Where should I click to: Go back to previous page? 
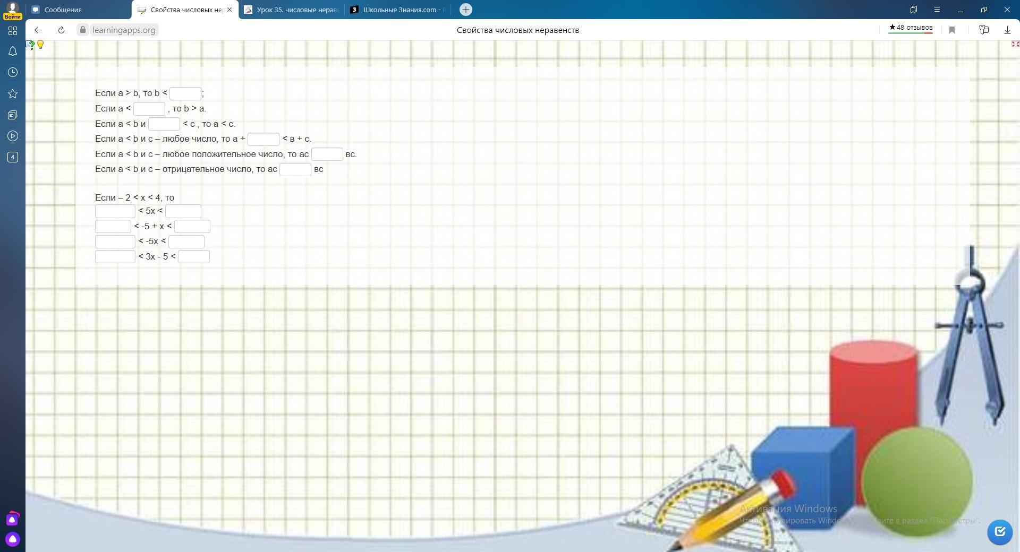[x=38, y=30]
